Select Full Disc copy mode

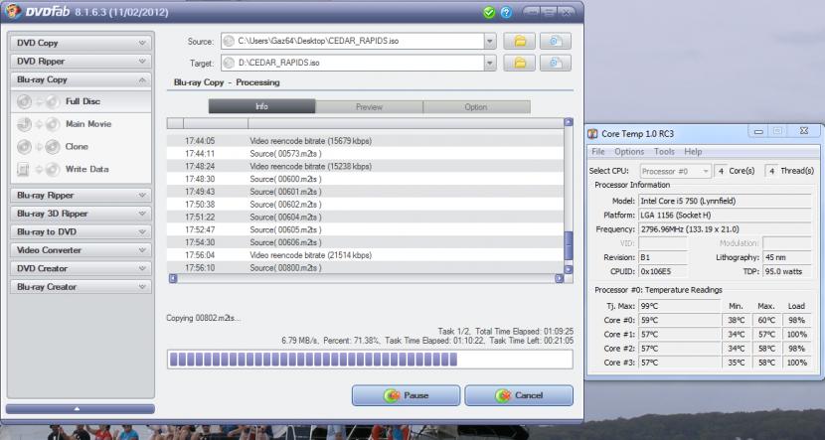pyautogui.click(x=81, y=101)
